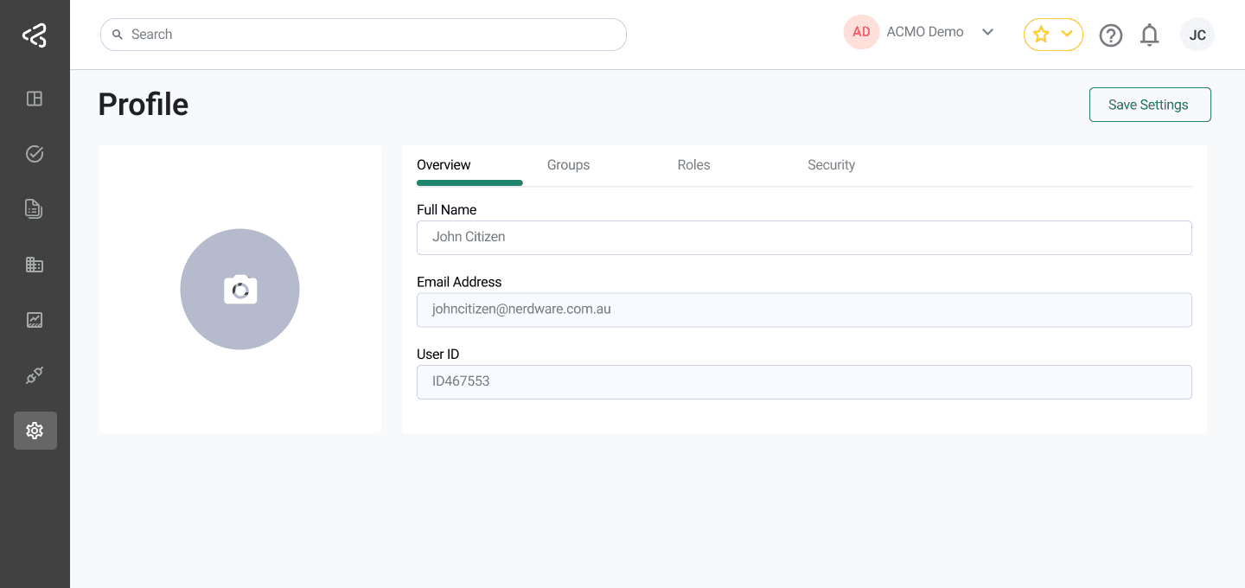Open the company/organization sidebar icon

point(35,264)
